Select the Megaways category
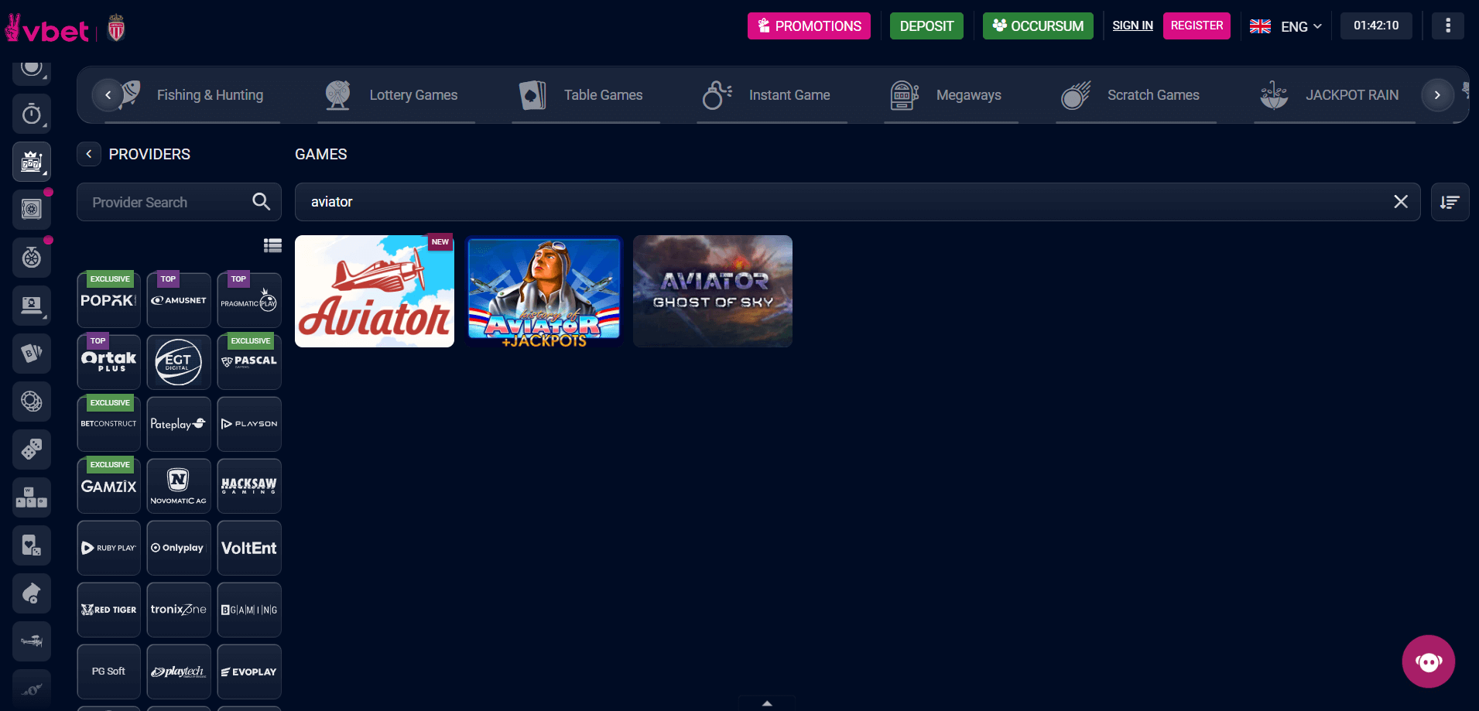 point(951,95)
